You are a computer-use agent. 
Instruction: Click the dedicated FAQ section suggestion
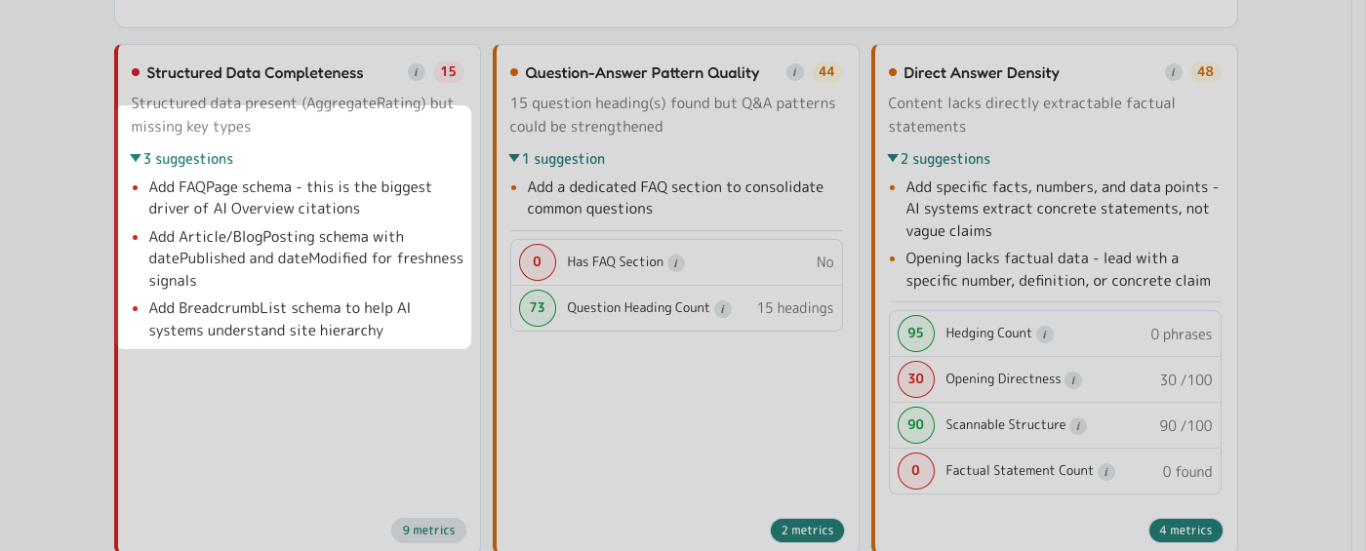(675, 198)
